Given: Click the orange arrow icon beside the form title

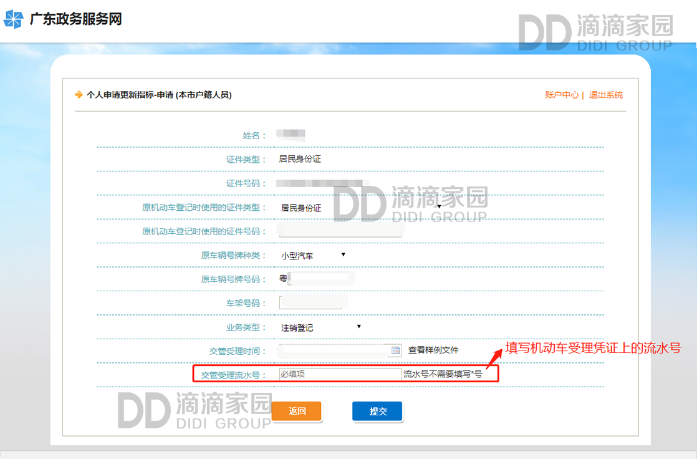Looking at the screenshot, I should pyautogui.click(x=79, y=94).
